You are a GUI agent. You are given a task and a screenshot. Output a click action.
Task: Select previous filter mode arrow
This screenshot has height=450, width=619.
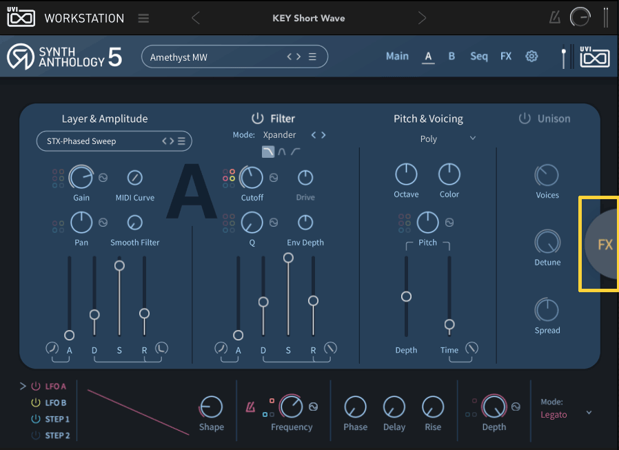tap(314, 135)
